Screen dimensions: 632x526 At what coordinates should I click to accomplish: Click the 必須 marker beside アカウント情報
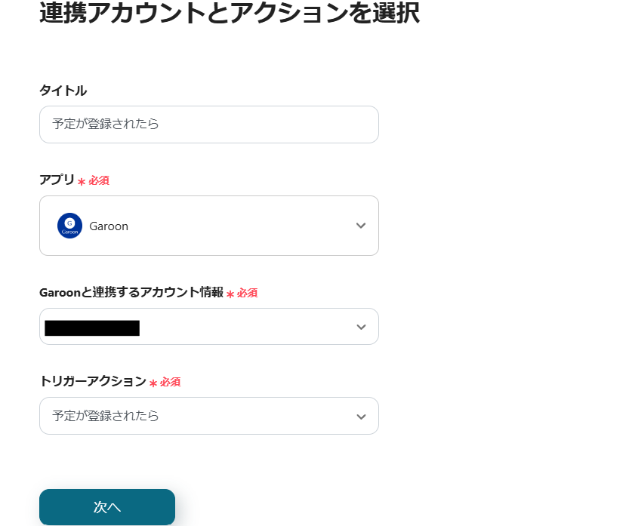coord(248,293)
